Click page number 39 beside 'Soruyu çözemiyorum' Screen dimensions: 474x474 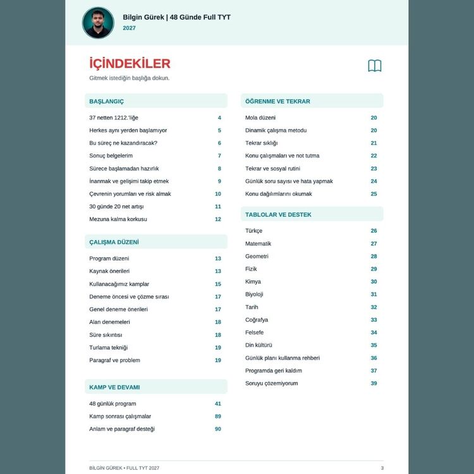[x=374, y=384]
